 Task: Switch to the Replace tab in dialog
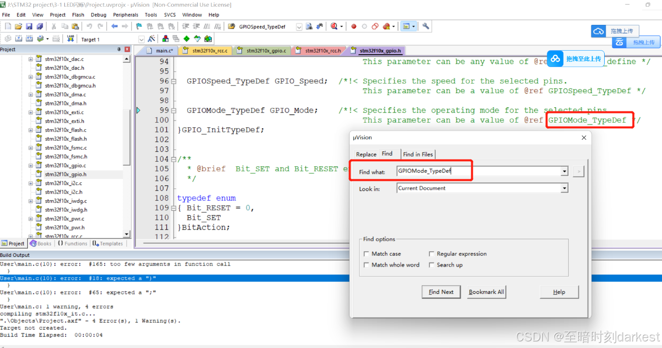coord(366,154)
